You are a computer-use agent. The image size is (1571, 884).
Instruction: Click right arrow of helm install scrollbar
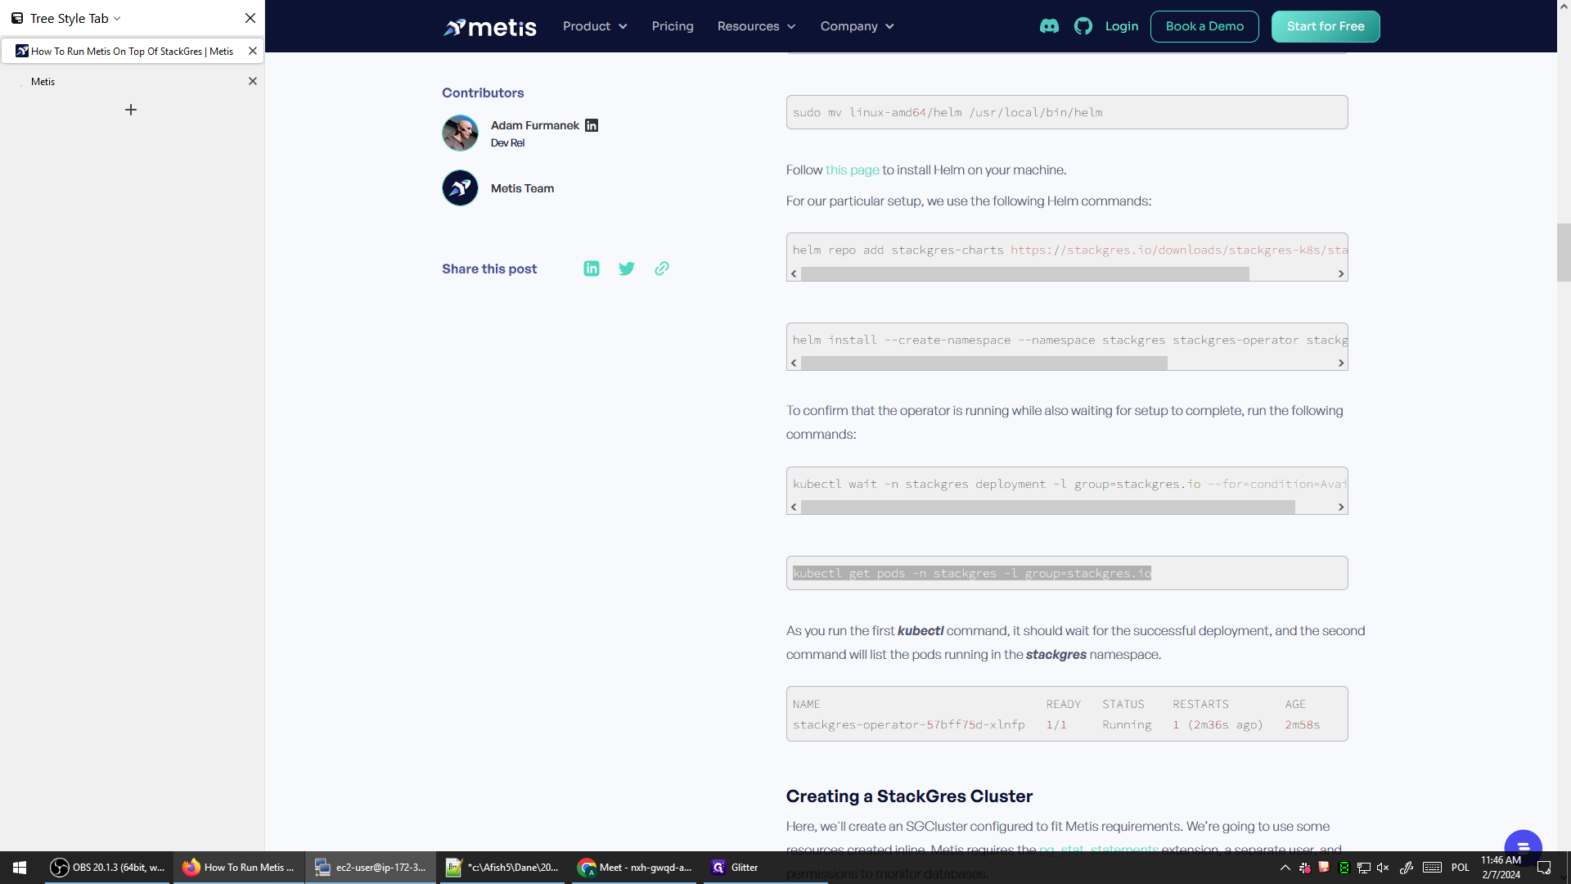(x=1341, y=363)
